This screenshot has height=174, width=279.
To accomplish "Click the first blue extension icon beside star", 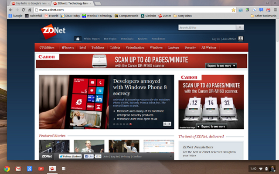I will pos(241,10).
